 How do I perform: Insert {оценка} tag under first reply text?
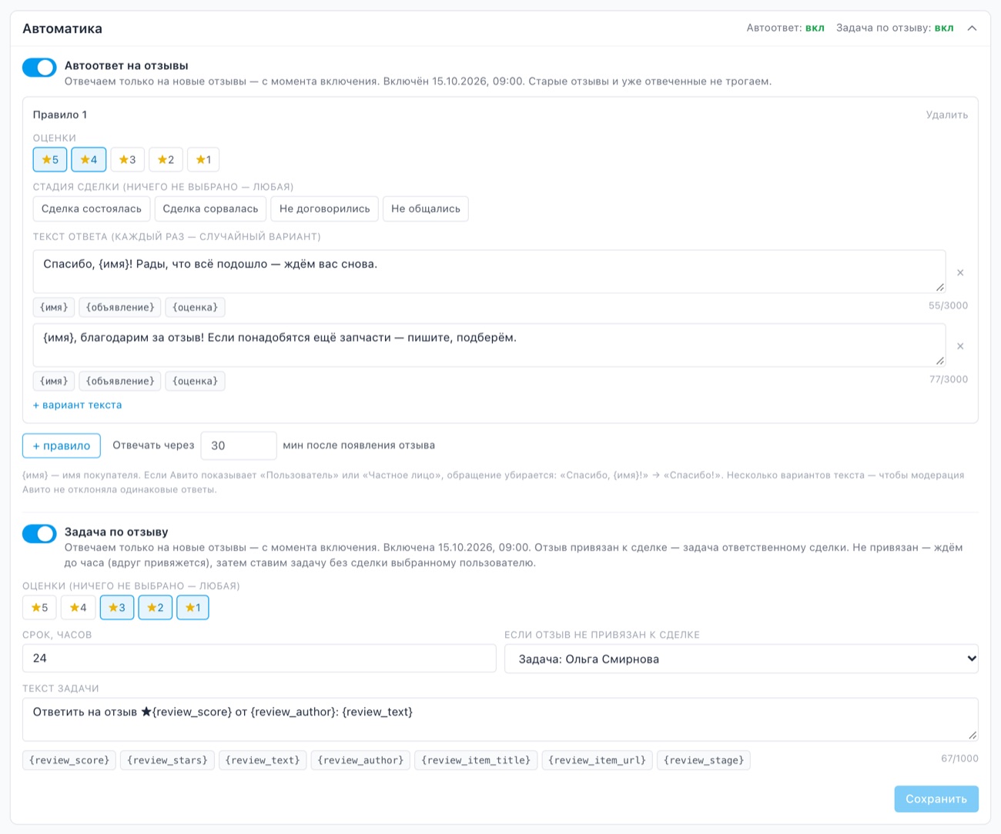click(195, 307)
